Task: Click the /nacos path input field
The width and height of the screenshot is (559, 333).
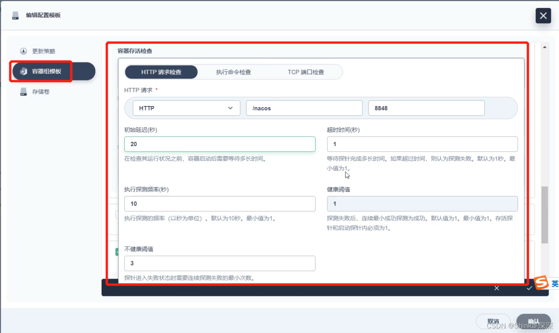Action: (x=304, y=108)
